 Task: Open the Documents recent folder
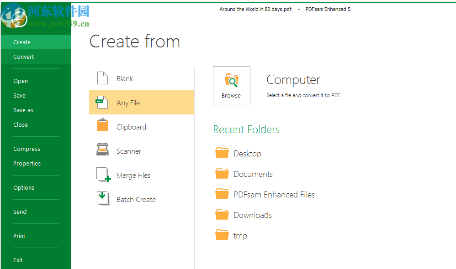[253, 174]
